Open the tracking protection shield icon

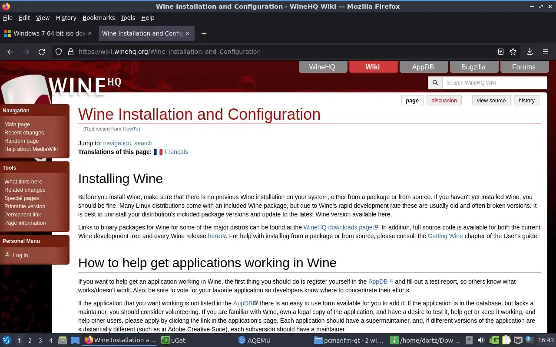pyautogui.click(x=59, y=52)
